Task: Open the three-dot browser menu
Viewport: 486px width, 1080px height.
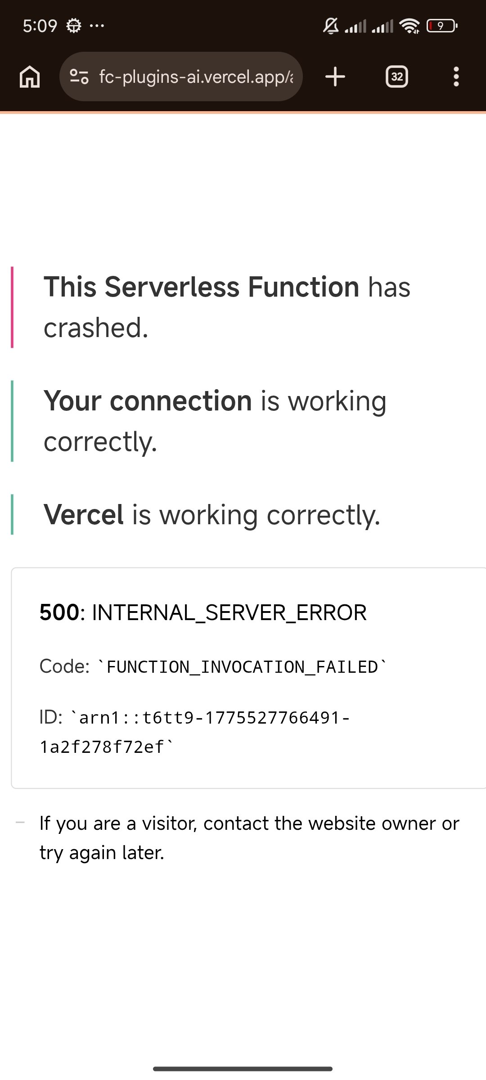Action: pos(456,76)
